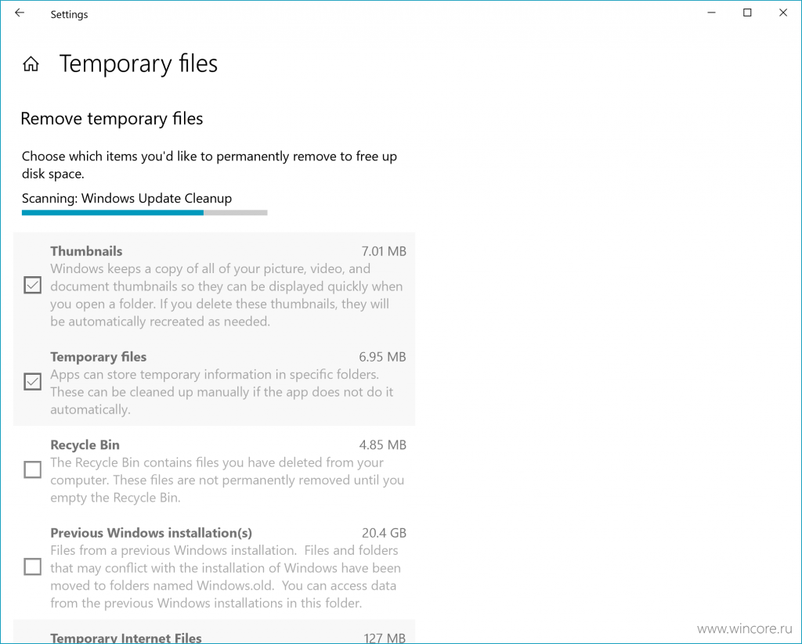Minimize the Settings window

[x=711, y=13]
